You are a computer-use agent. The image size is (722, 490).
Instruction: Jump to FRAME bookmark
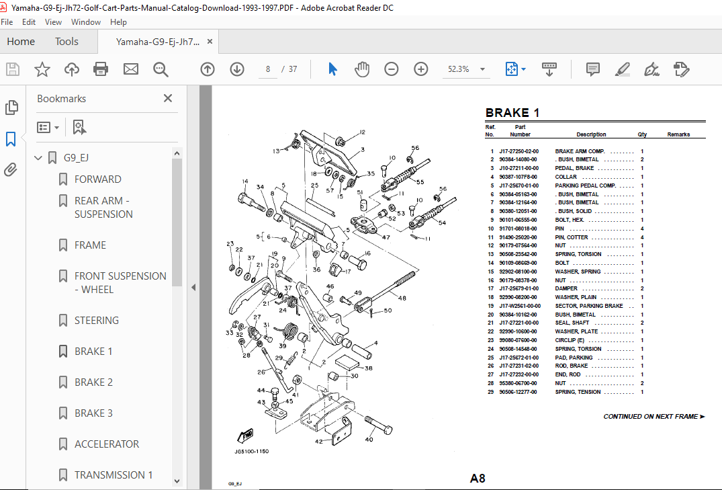click(x=90, y=245)
